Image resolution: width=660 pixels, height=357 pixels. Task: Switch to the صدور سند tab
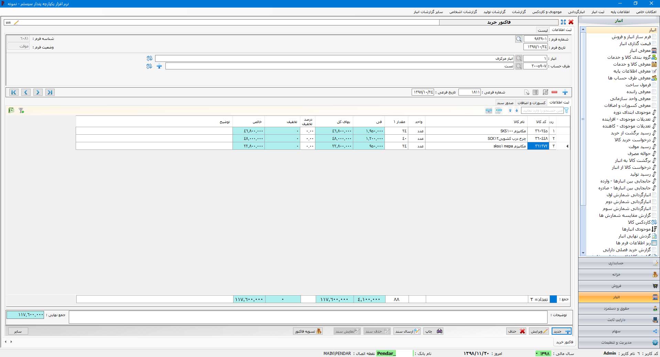[x=505, y=103]
